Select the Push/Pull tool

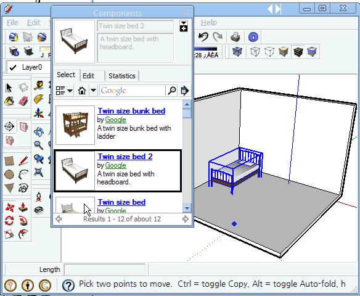coord(23,207)
